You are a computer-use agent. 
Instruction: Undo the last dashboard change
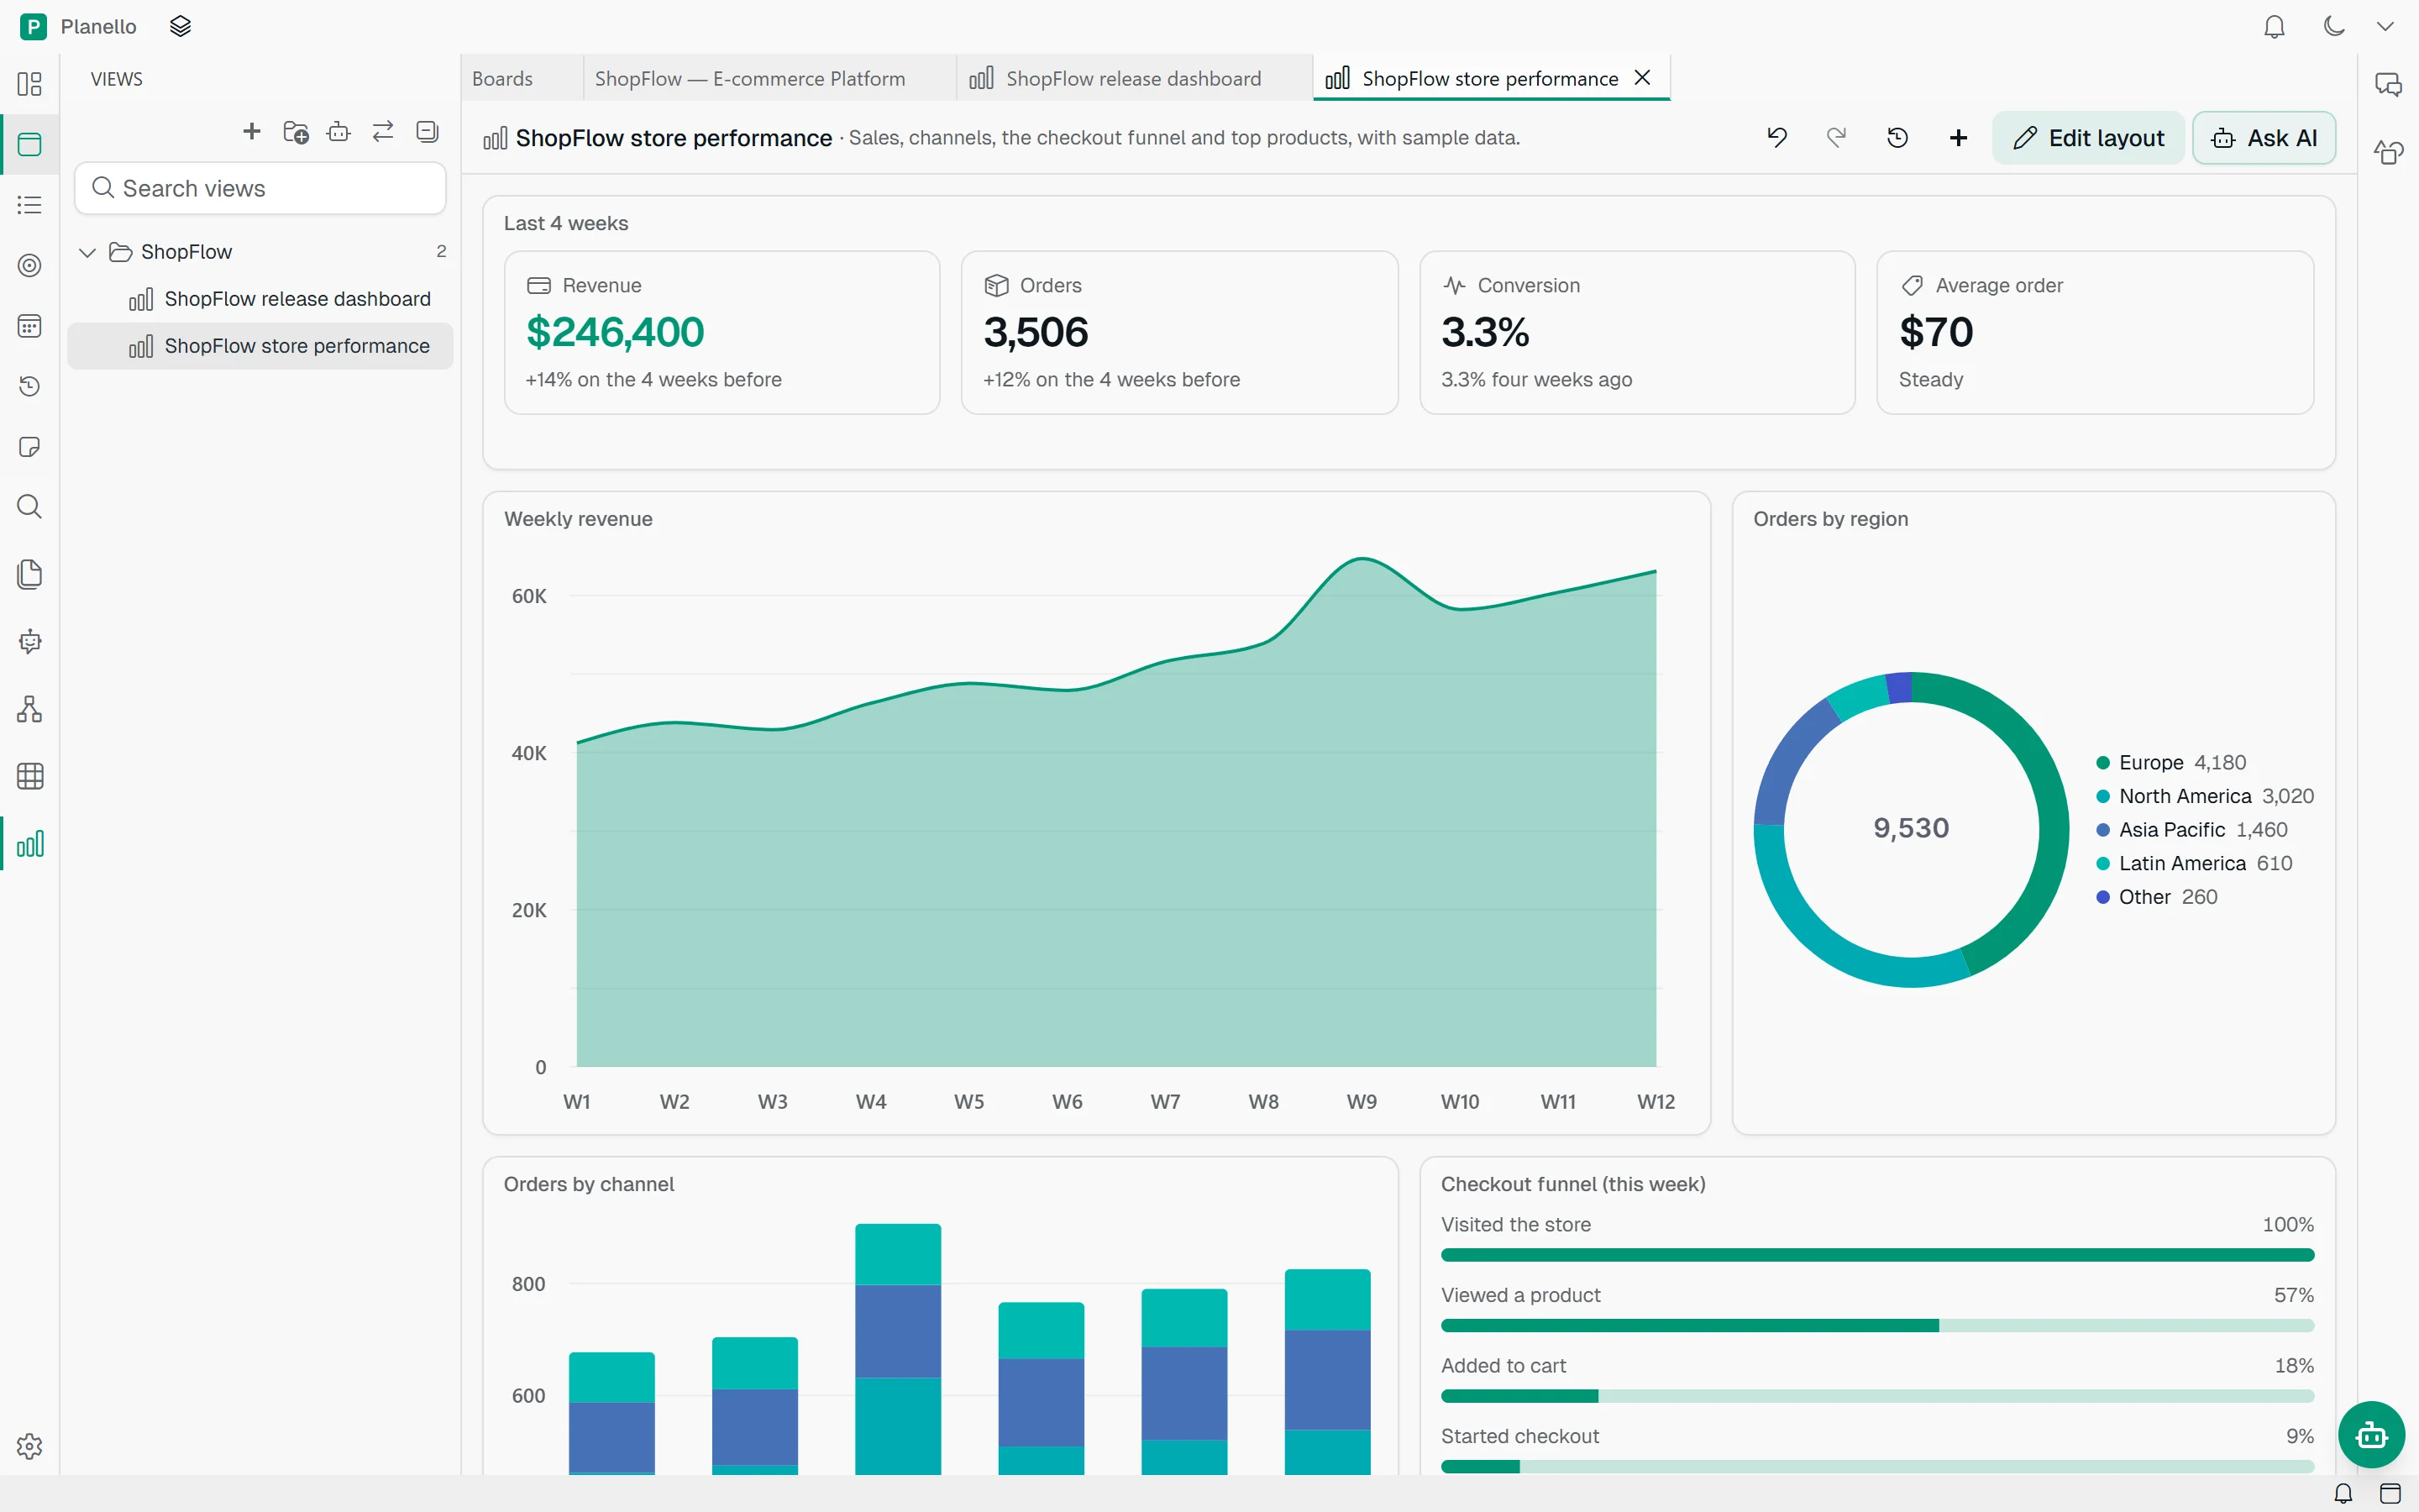click(x=1776, y=138)
